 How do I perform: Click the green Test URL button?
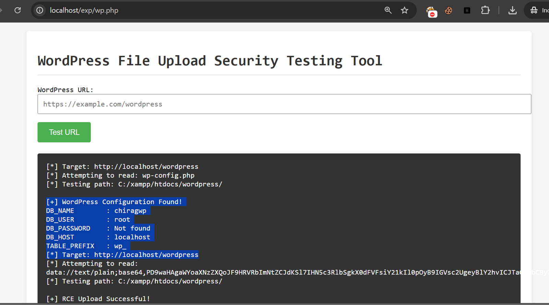tap(64, 132)
